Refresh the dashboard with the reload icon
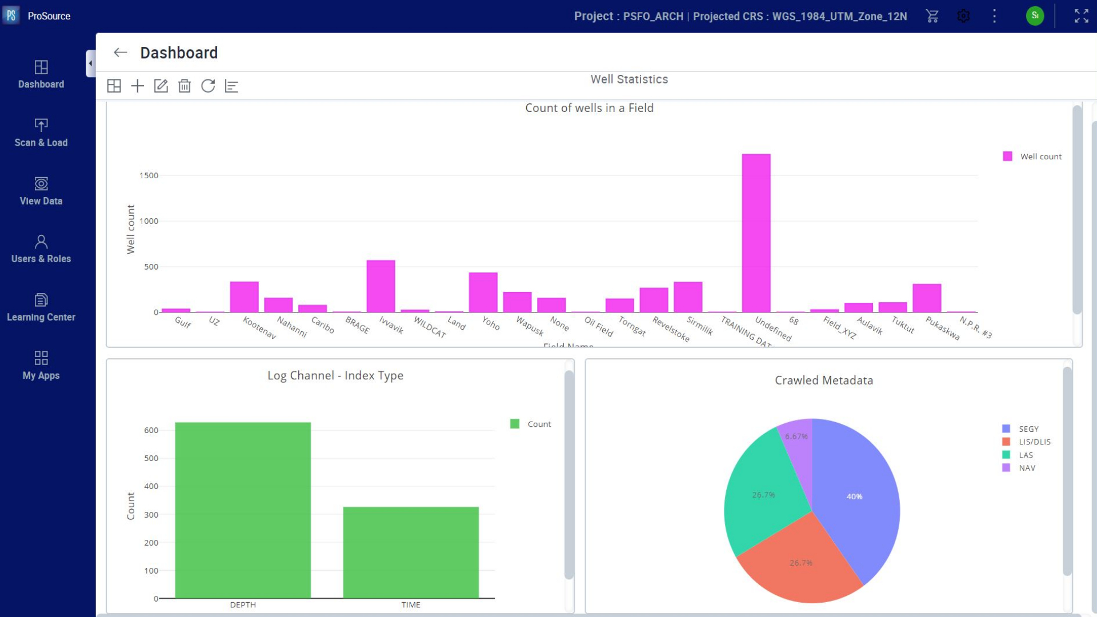 coord(208,86)
